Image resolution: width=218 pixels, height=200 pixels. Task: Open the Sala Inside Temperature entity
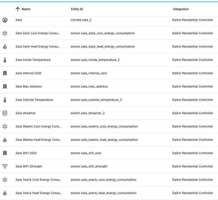pyautogui.click(x=33, y=60)
